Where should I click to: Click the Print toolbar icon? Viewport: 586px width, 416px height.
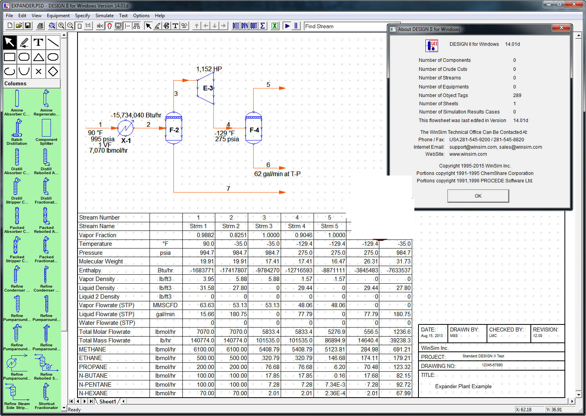40,26
